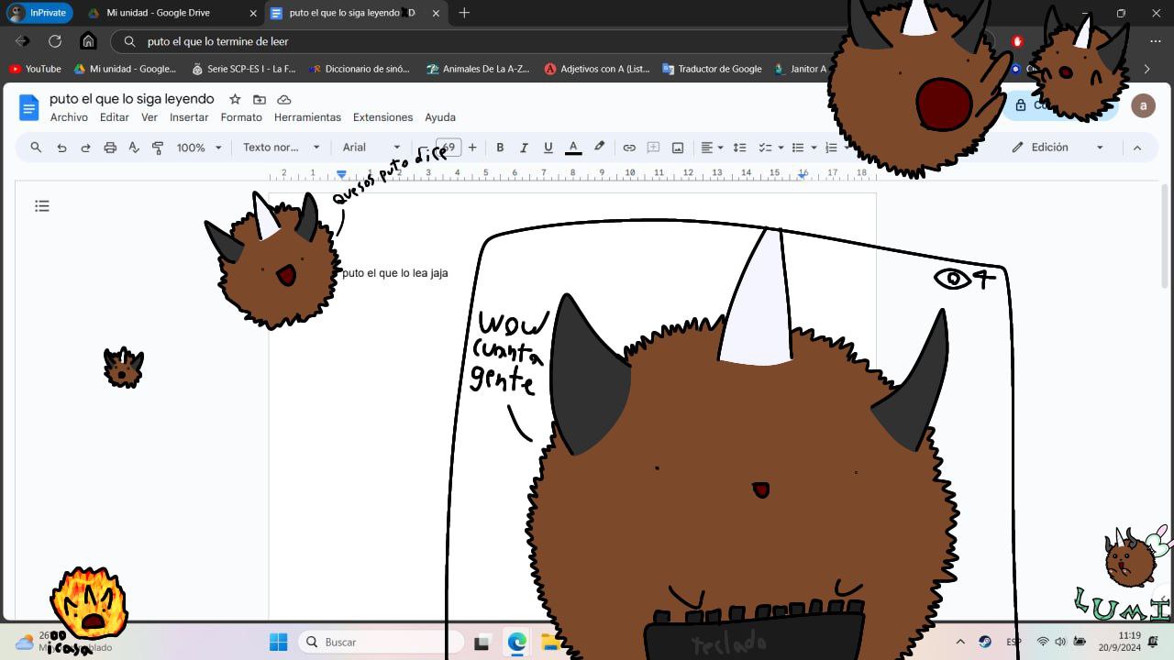The image size is (1174, 660).
Task: Open the 100% zoom dropdown
Action: [199, 148]
